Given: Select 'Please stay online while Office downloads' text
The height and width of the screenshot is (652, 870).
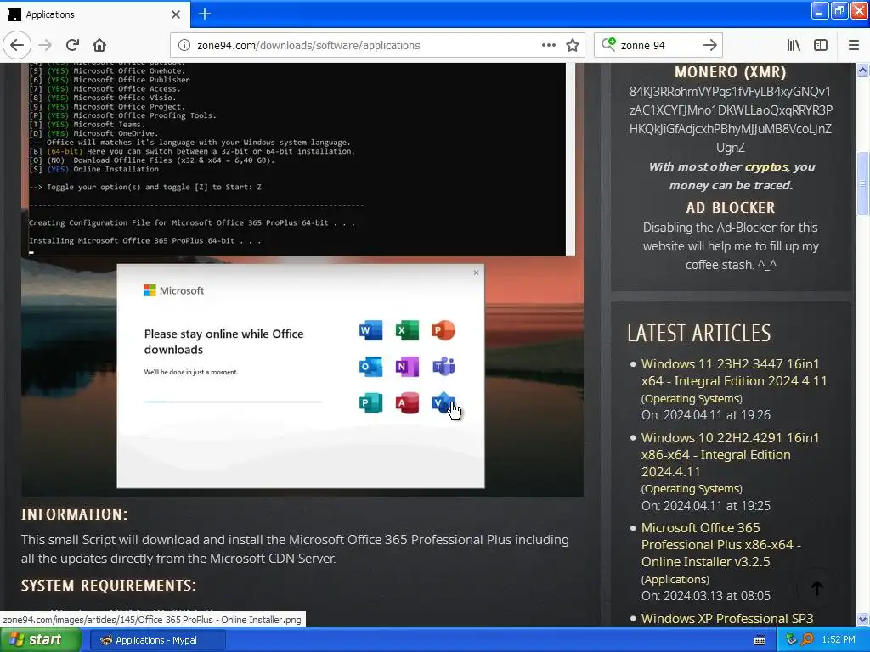Looking at the screenshot, I should tap(223, 341).
